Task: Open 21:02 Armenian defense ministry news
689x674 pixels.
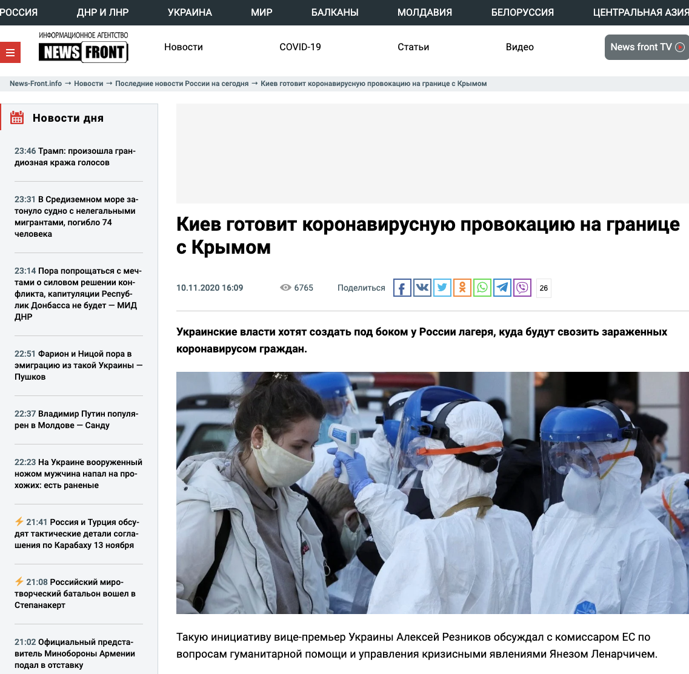Action: (x=75, y=653)
